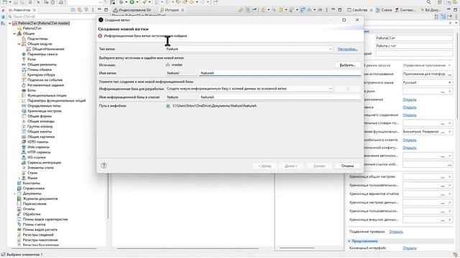Click the folder icon next to the infobase path

(x=168, y=106)
